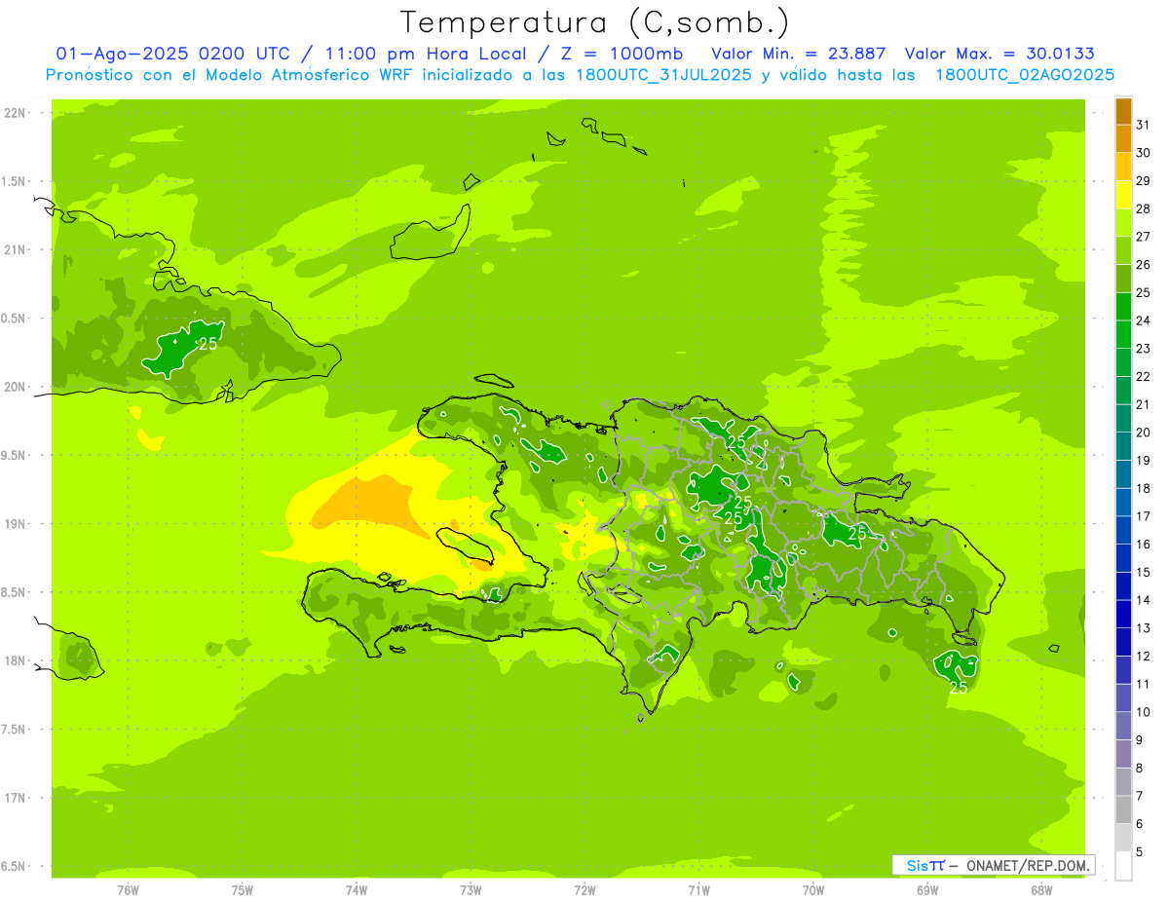Click the ONAMET/REP.DOM. credit label
Screen dimensions: 1169x903
[1029, 865]
